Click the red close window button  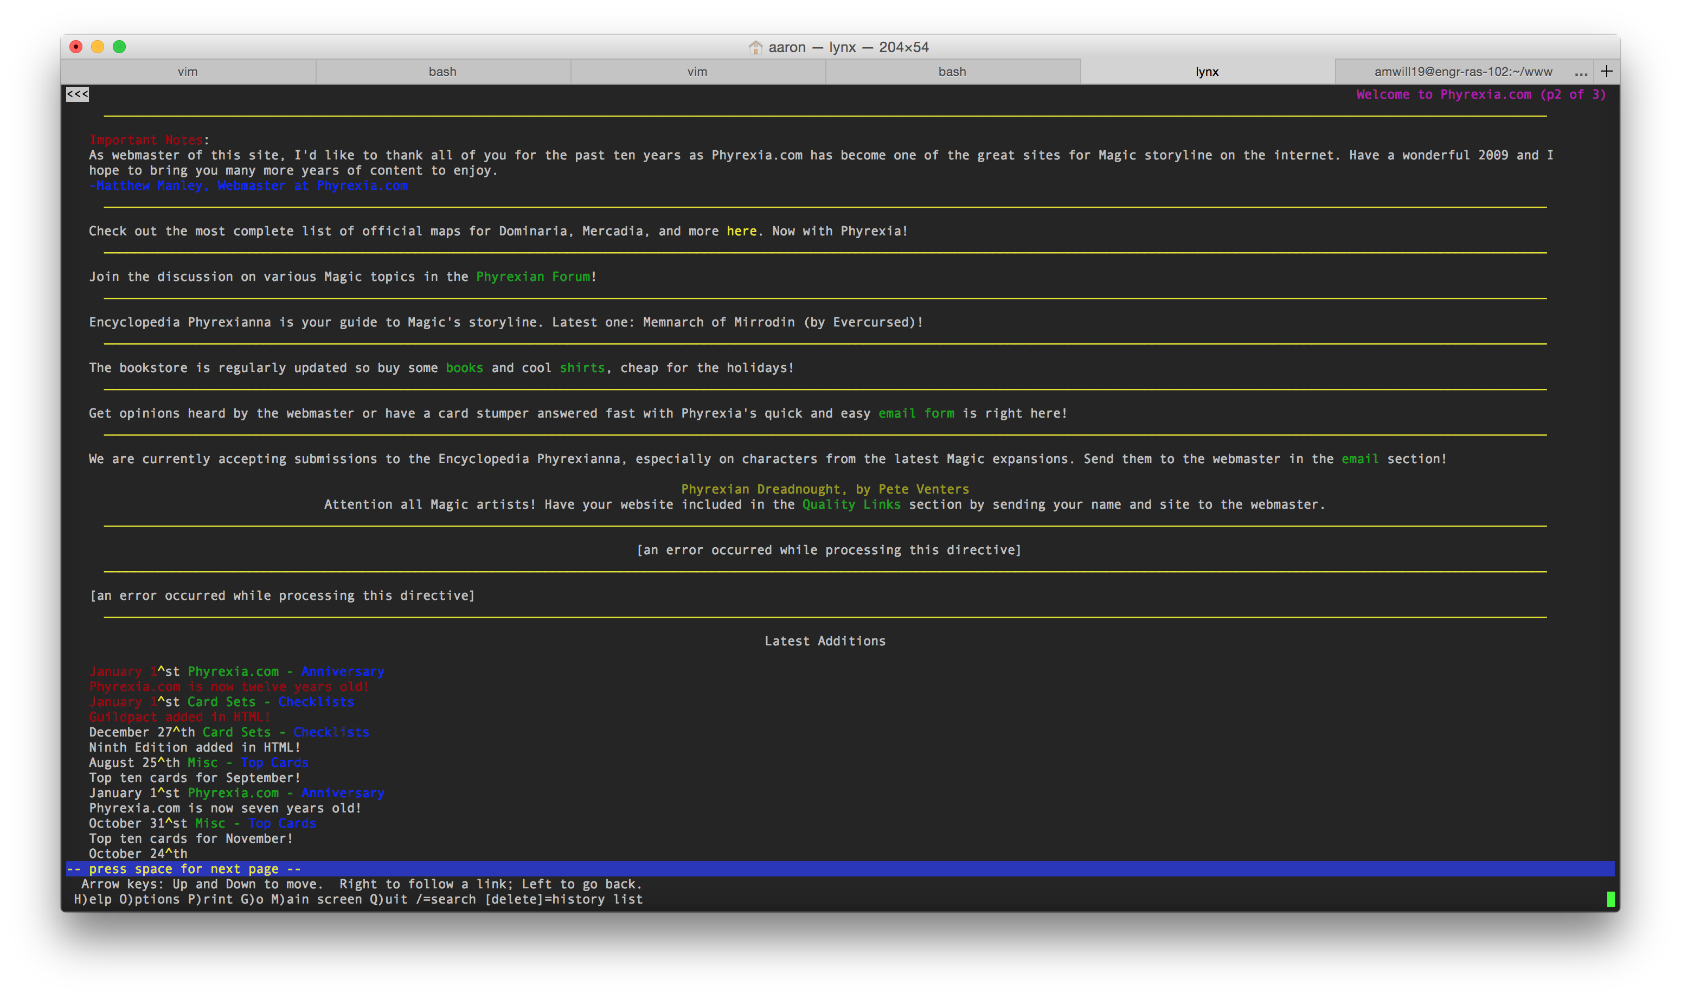click(x=76, y=47)
